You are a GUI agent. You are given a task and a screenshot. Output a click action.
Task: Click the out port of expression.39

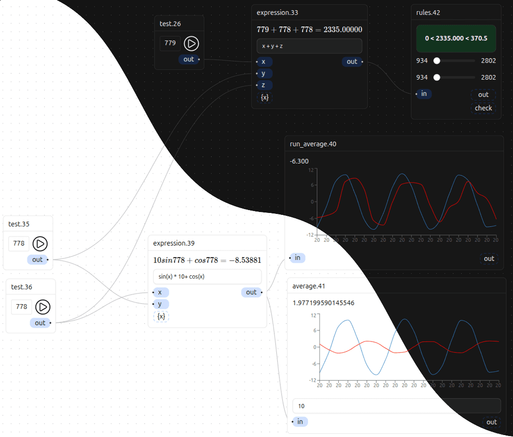click(x=251, y=292)
